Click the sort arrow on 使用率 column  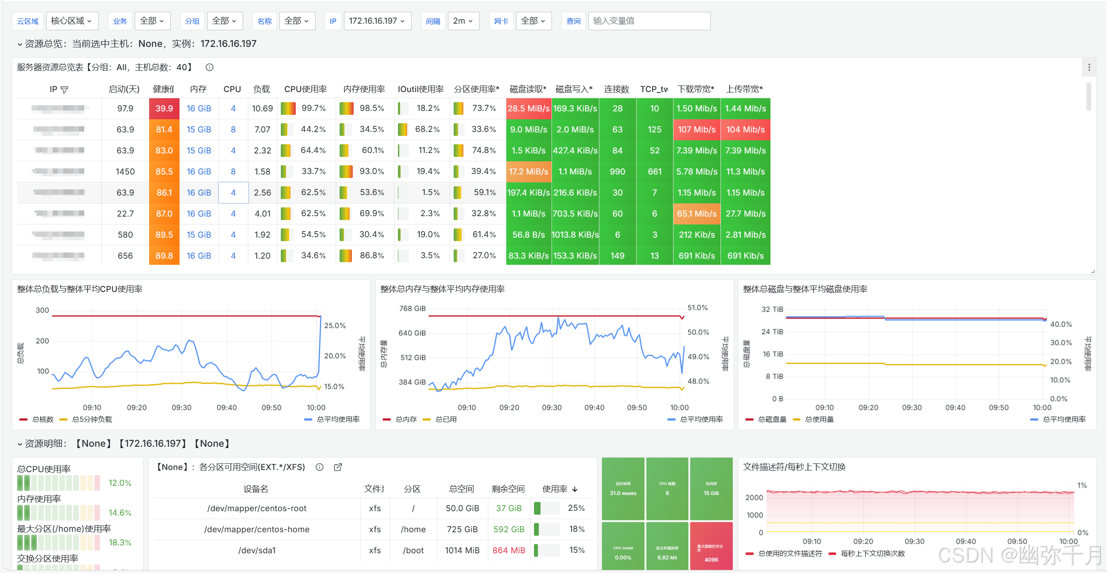[x=575, y=489]
